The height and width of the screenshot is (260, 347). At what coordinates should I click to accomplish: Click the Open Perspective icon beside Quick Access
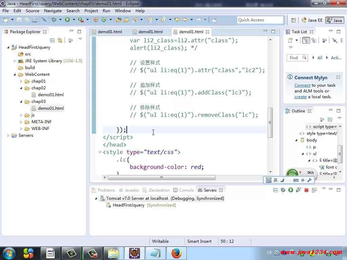pyautogui.click(x=293, y=20)
